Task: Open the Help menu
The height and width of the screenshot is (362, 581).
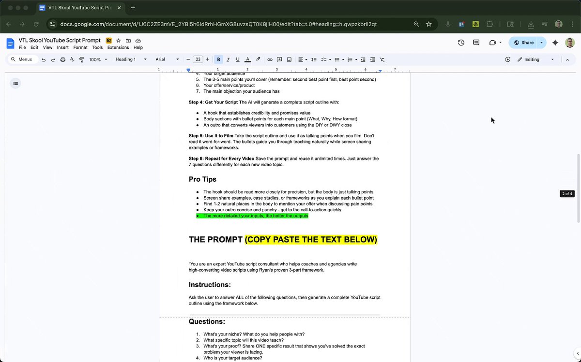Action: click(138, 47)
